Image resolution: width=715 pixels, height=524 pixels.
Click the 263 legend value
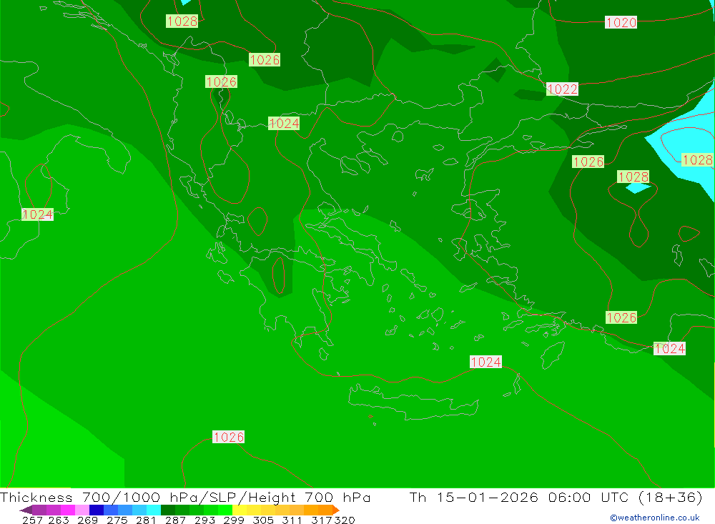[x=59, y=520]
